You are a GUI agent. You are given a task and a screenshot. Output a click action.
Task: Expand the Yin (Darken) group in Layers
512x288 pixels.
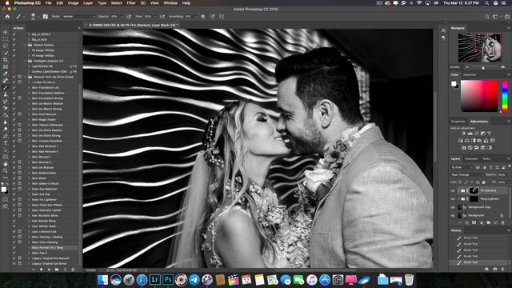click(458, 190)
